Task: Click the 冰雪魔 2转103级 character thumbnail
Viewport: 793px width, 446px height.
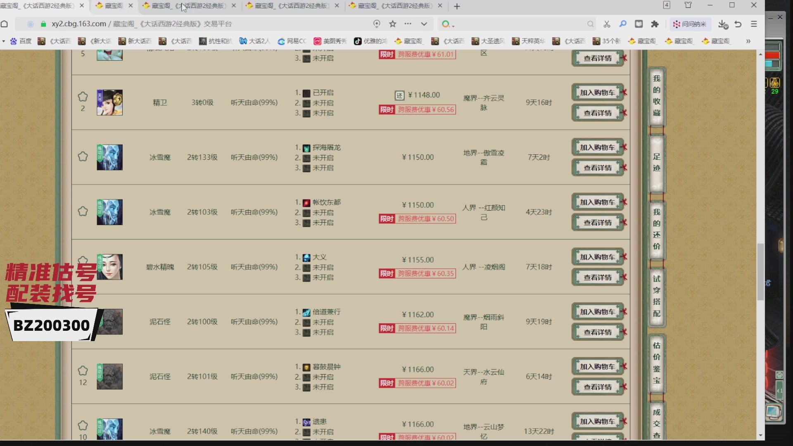Action: click(109, 212)
